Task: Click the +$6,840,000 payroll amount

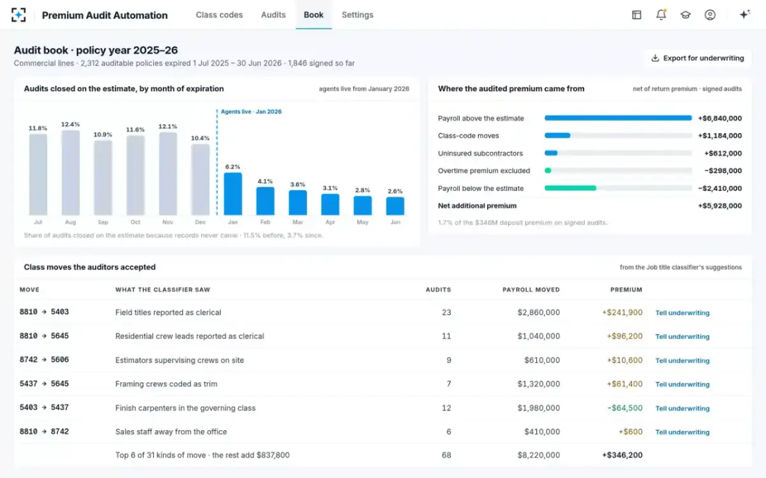Action: (x=720, y=119)
